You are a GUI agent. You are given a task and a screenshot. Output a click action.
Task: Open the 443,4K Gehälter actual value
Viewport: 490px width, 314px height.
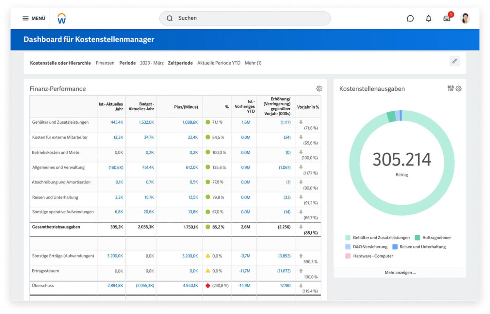tap(117, 122)
